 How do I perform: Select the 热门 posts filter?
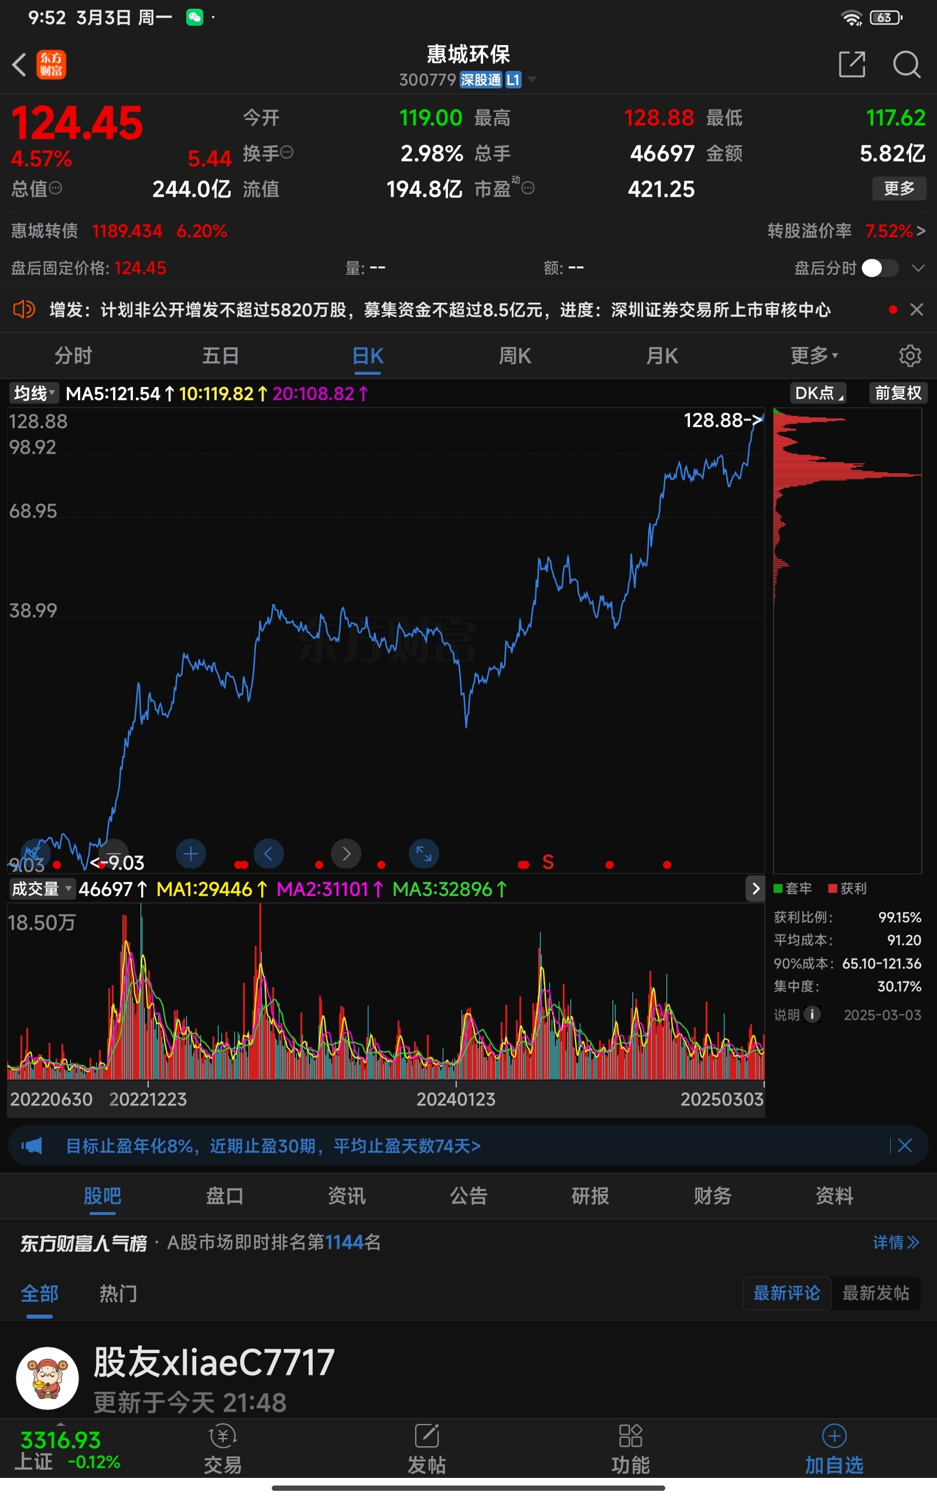click(x=118, y=1293)
